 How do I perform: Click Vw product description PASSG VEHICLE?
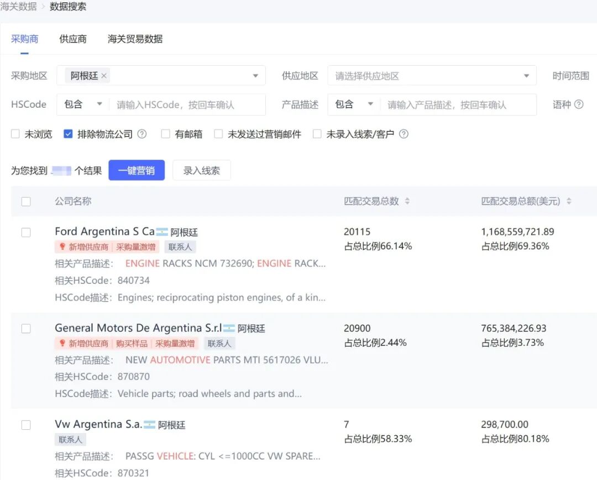[223, 456]
